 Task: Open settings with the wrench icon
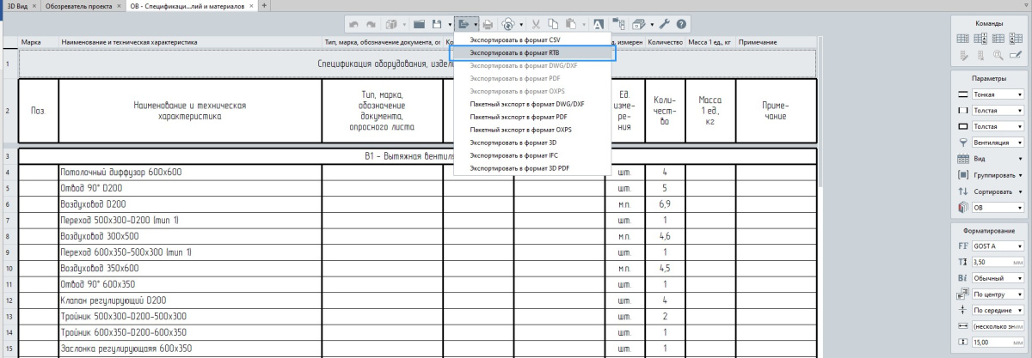point(666,25)
